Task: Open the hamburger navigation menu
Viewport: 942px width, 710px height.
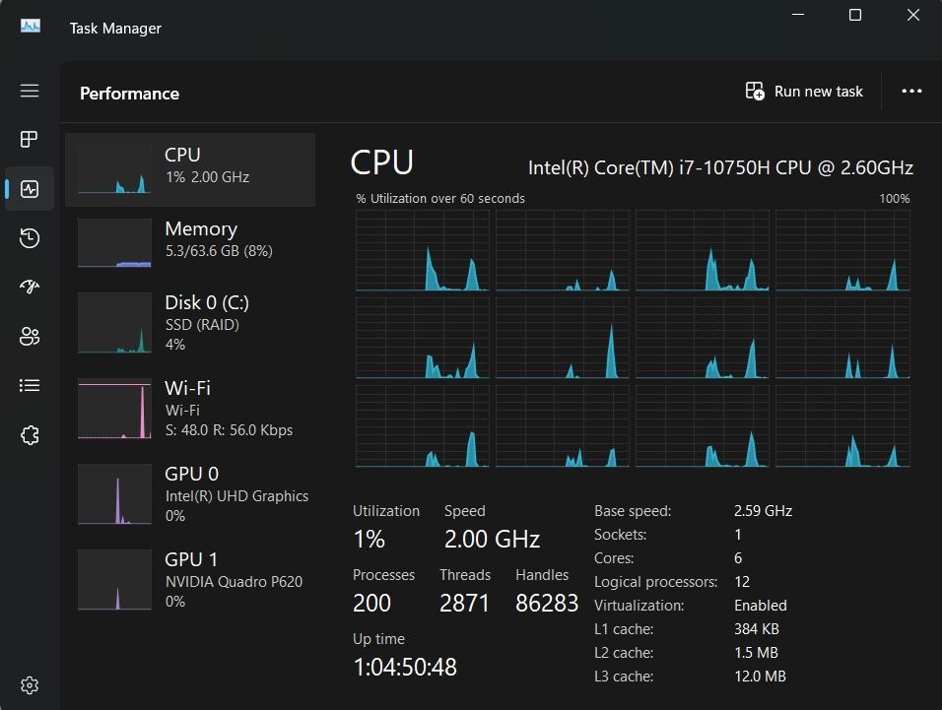Action: coord(30,91)
